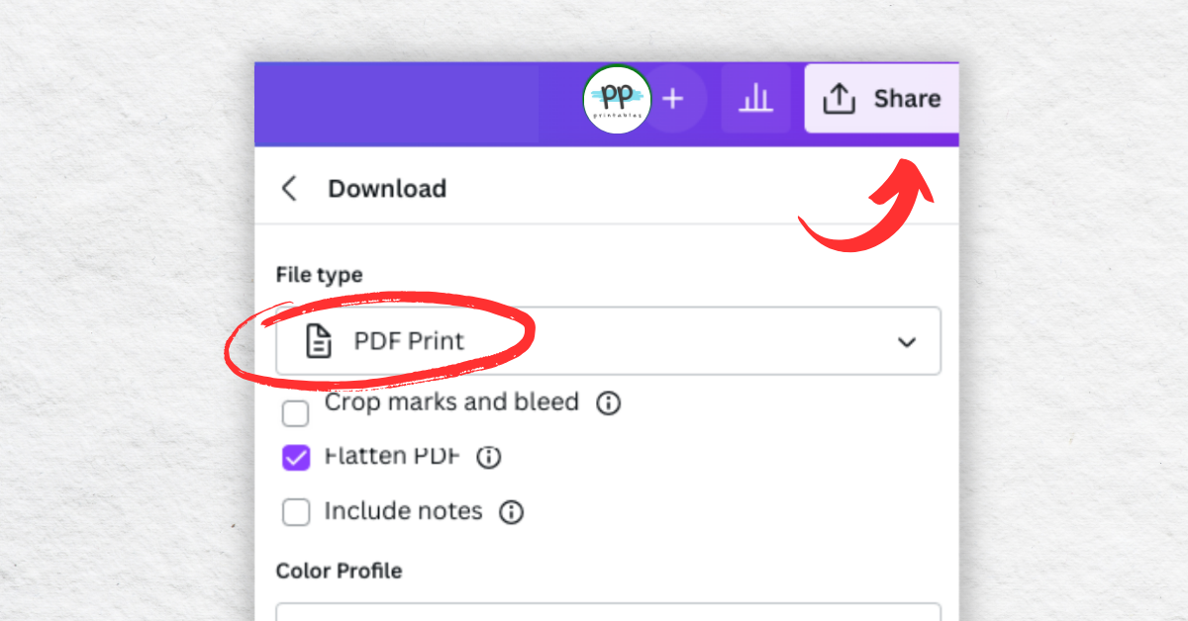
Task: Show info icon next to Flatten PDF
Action: point(489,457)
